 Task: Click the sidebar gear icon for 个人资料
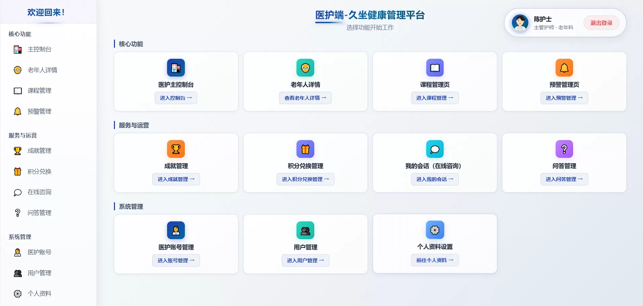click(x=18, y=294)
